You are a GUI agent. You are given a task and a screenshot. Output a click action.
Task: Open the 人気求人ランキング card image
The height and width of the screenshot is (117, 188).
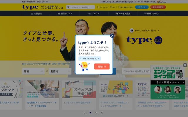[11, 89]
